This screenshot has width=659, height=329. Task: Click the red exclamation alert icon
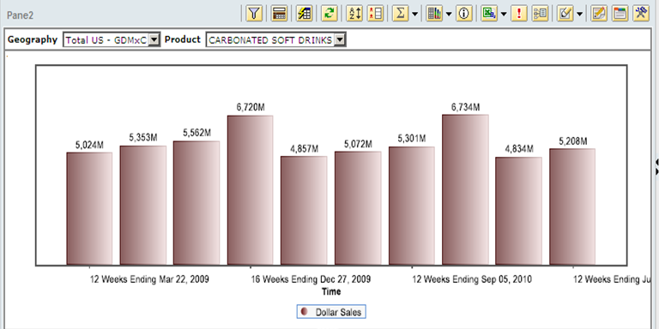519,14
